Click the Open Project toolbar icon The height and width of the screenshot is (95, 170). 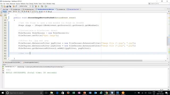coord(7,6)
